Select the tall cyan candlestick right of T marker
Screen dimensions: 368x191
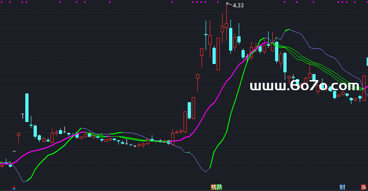click(x=27, y=106)
